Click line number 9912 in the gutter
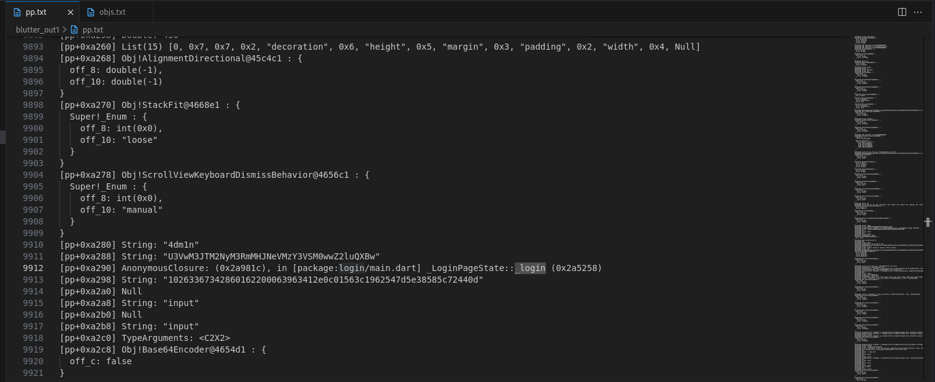 (x=33, y=268)
